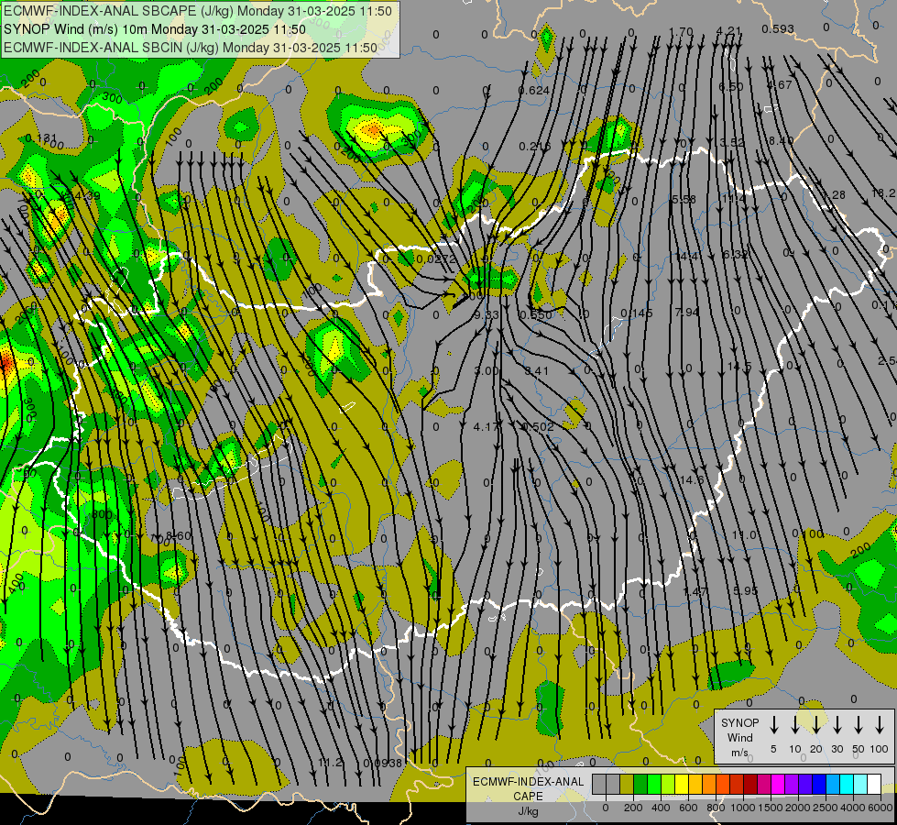
Task: Click the 0.0272 station value on map
Action: (436, 258)
